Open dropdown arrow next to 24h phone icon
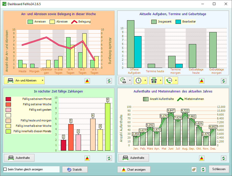 (176, 80)
